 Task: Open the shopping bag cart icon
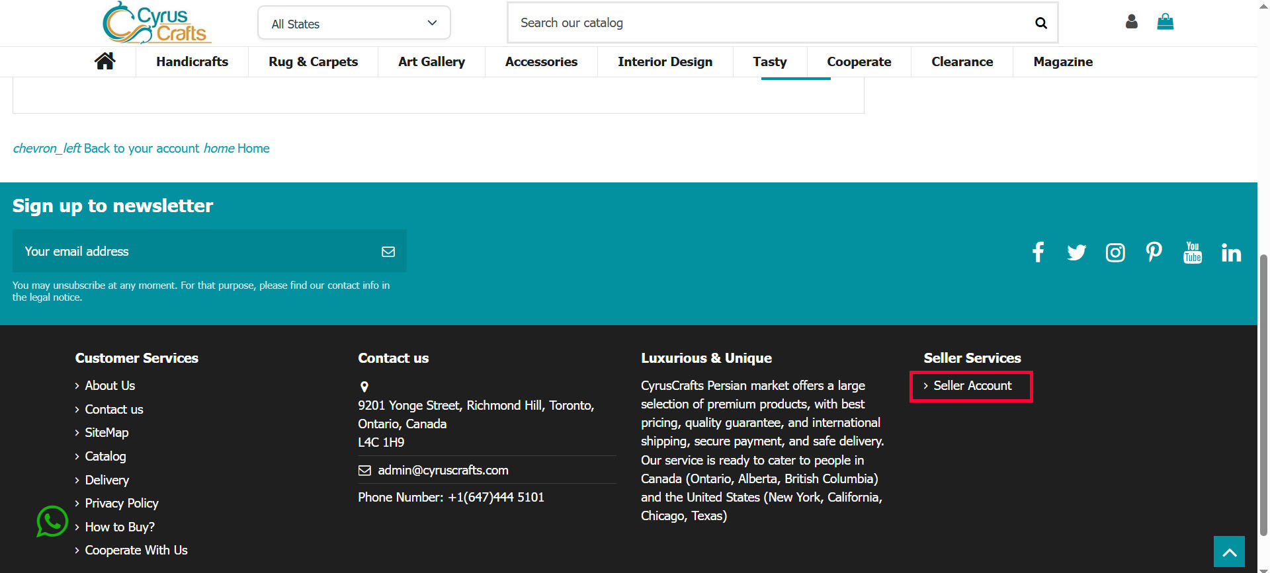coord(1165,22)
